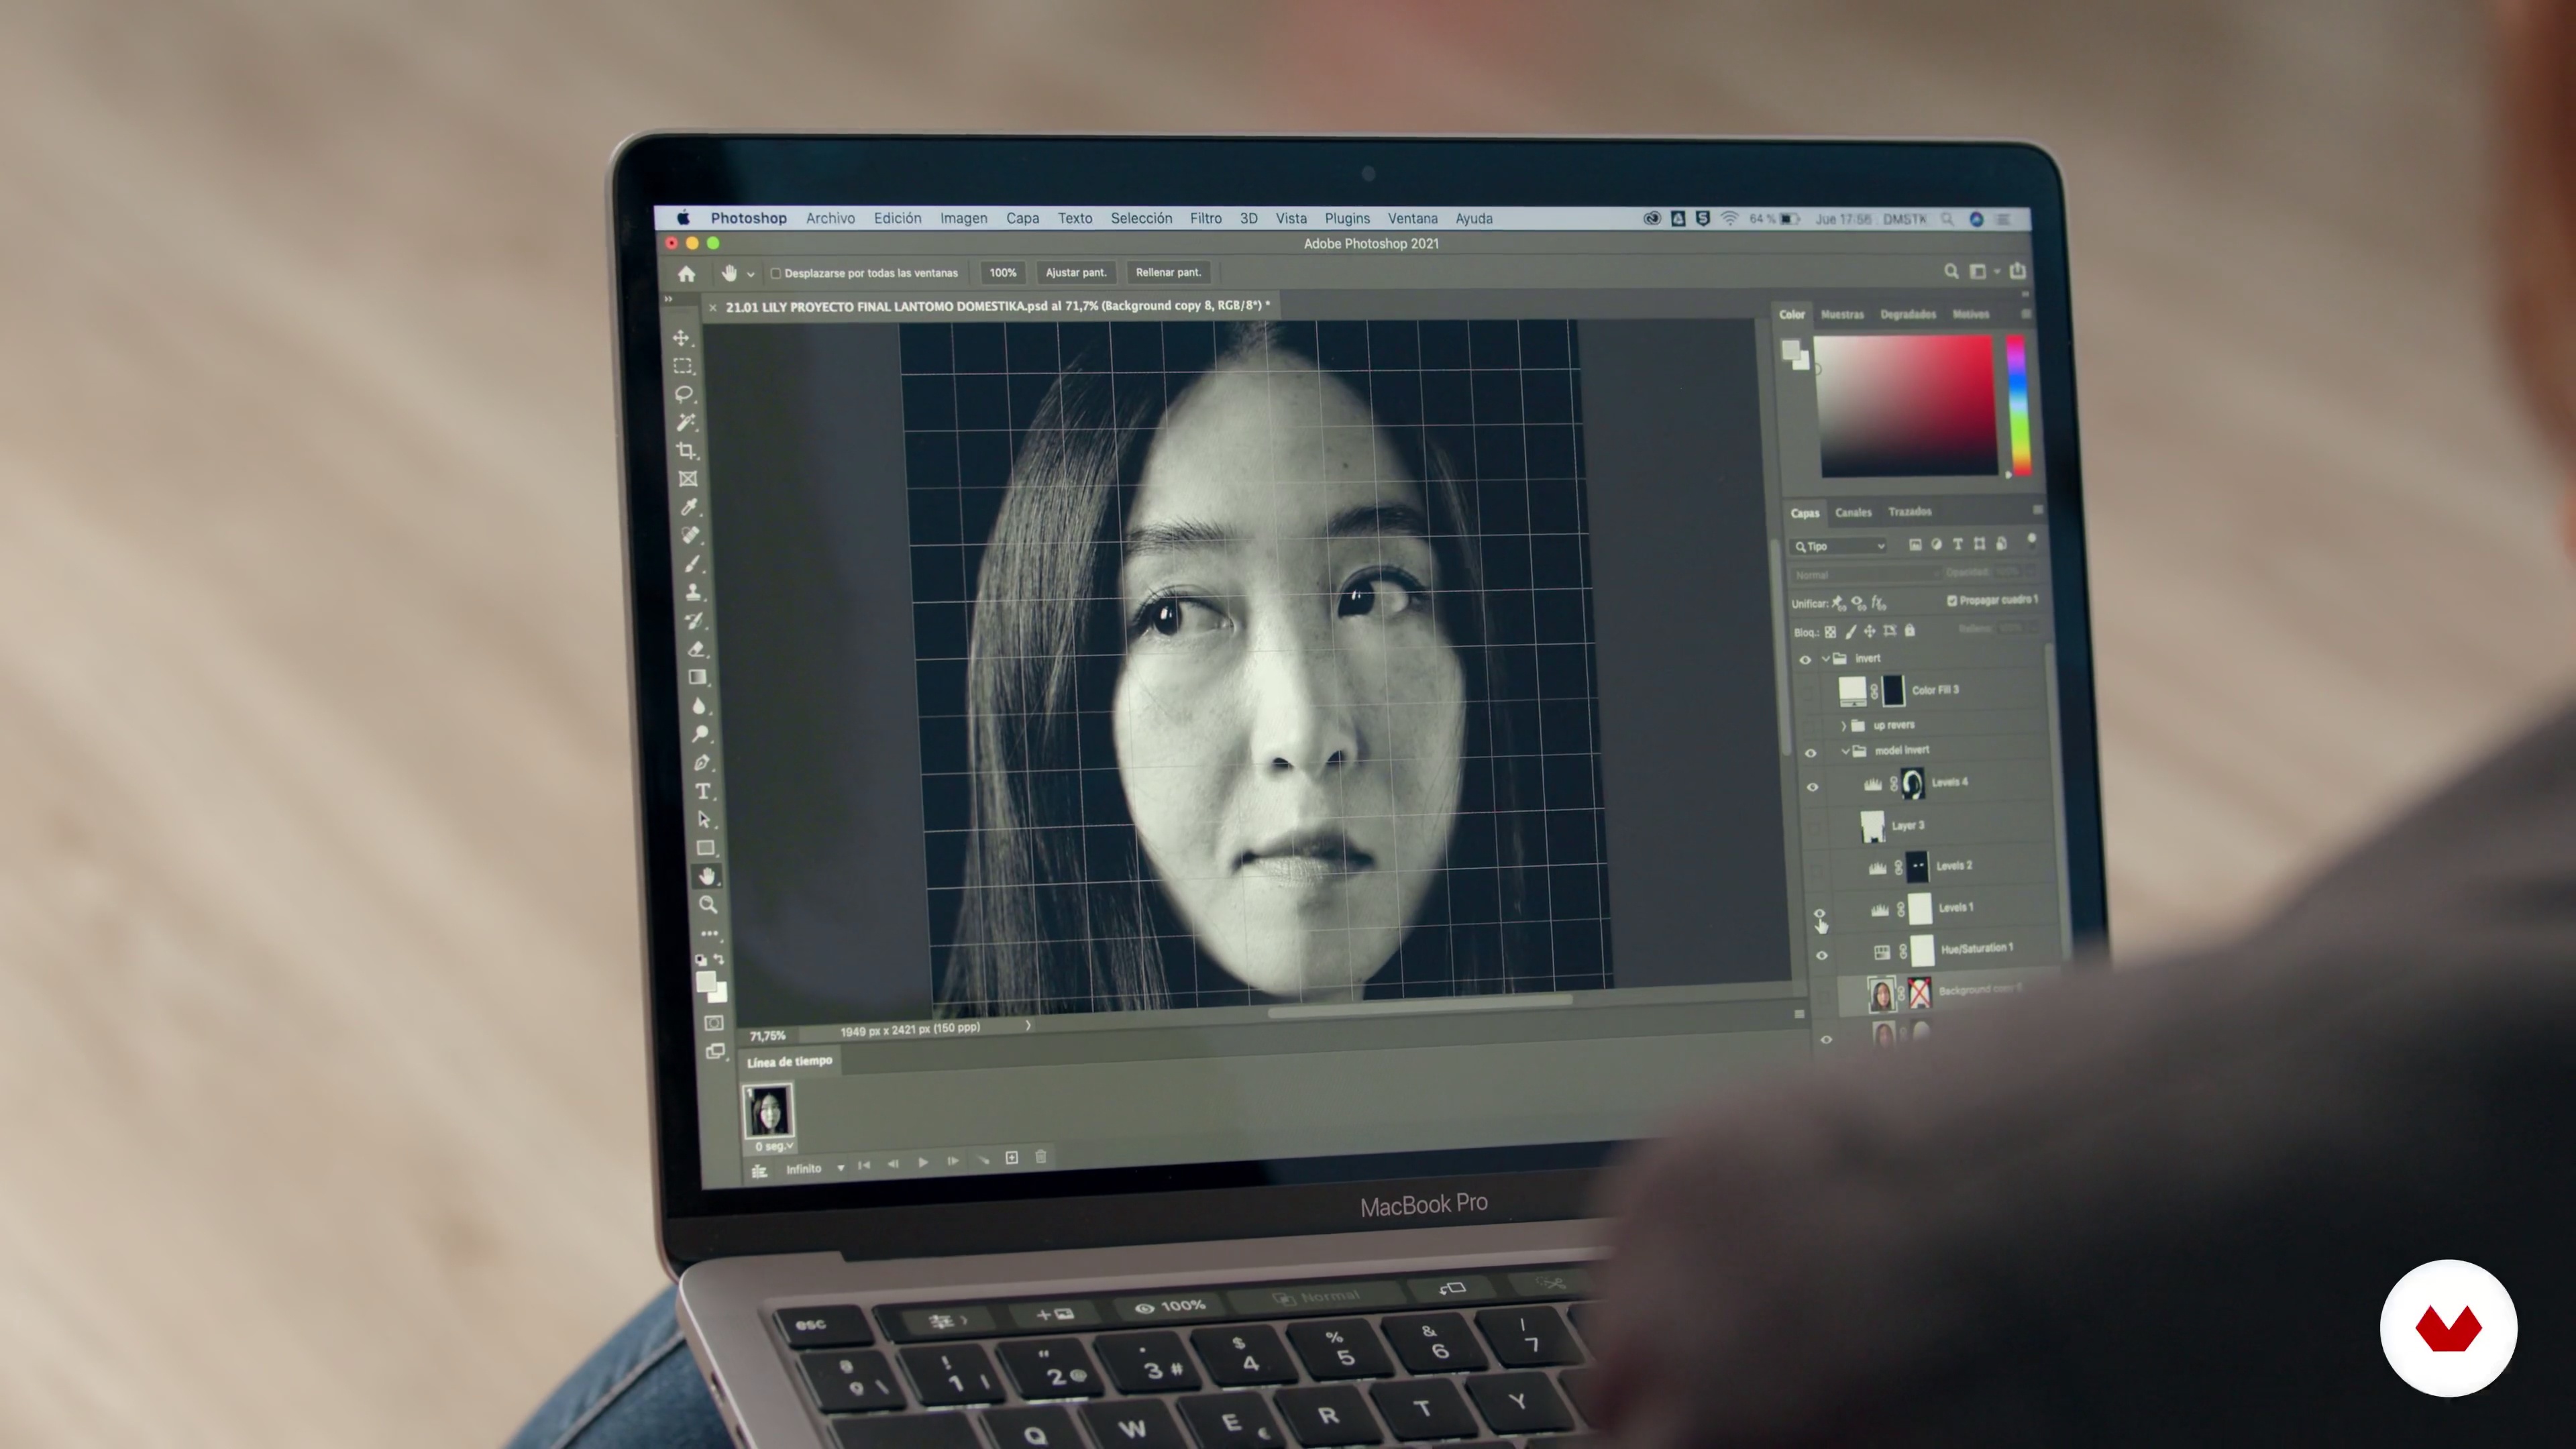Select the Rectangle shape tool

pyautogui.click(x=705, y=848)
